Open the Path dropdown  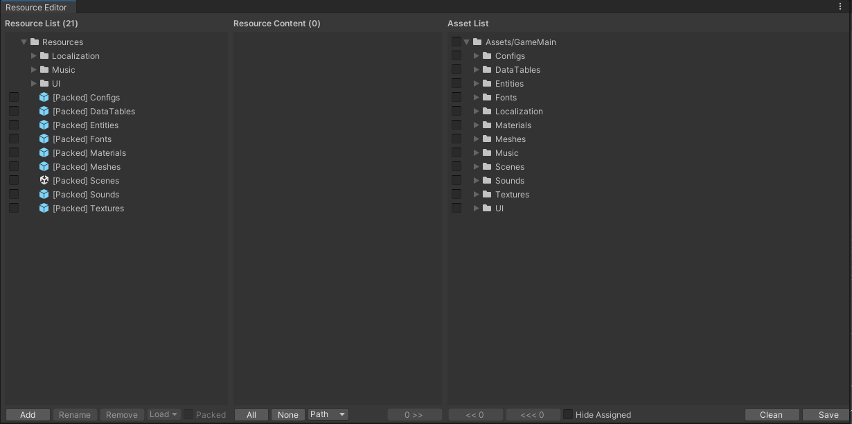(x=327, y=414)
